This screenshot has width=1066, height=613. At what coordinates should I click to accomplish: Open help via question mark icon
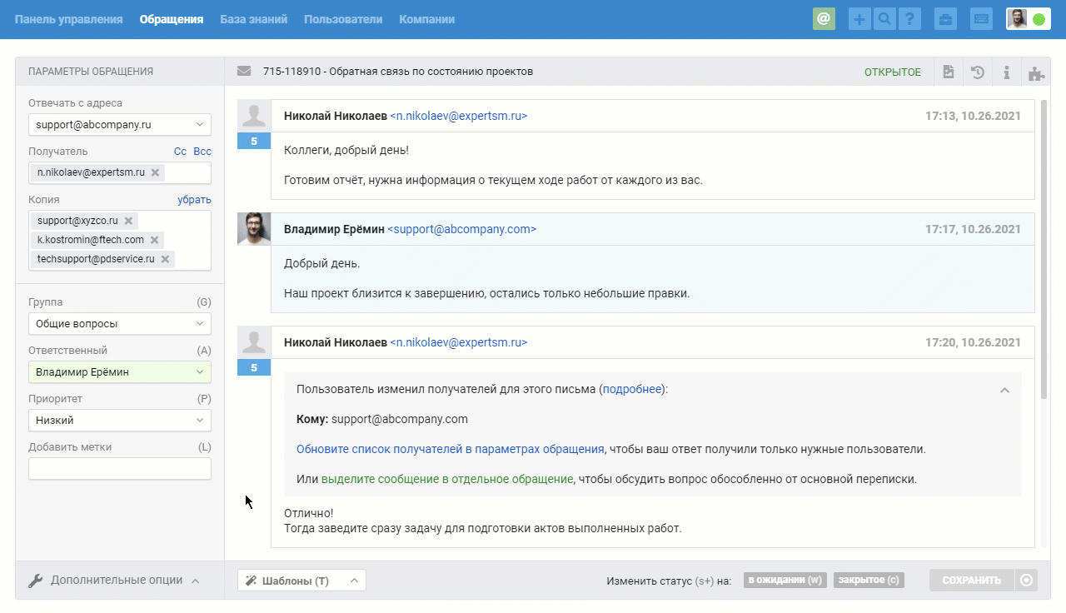[x=909, y=19]
